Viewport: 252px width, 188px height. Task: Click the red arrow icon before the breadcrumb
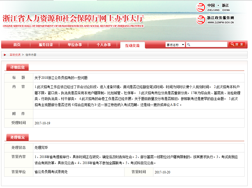(5, 55)
